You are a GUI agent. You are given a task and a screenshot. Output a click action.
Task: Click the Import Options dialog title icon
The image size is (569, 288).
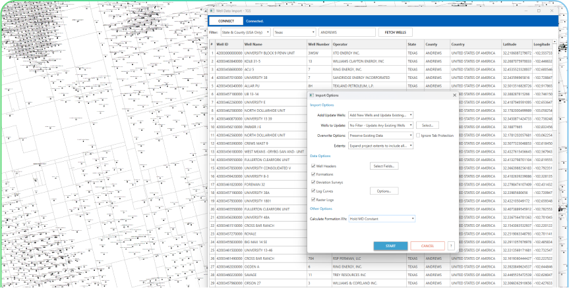click(311, 95)
